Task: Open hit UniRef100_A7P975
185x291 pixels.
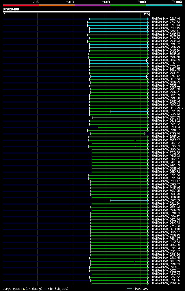Action: 166,111
